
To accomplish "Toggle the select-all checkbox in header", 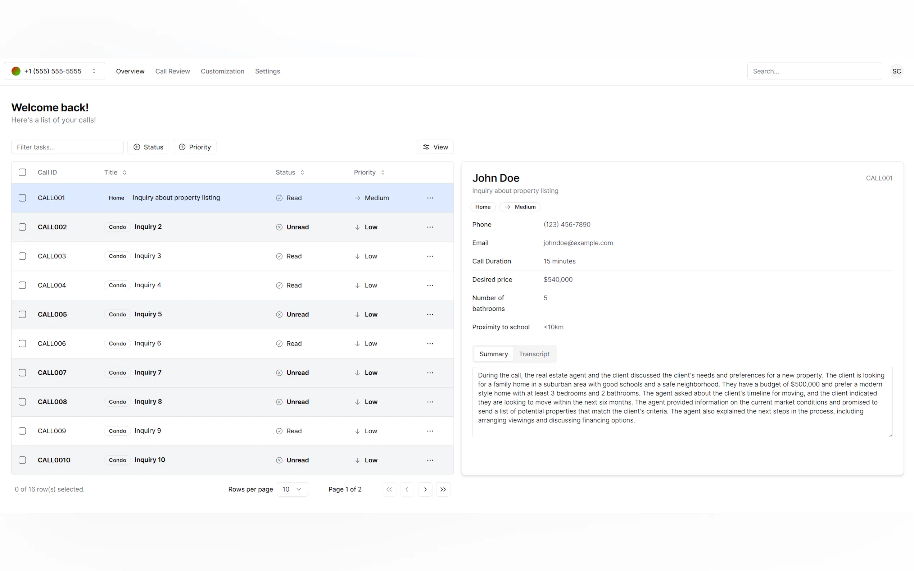I will (22, 172).
